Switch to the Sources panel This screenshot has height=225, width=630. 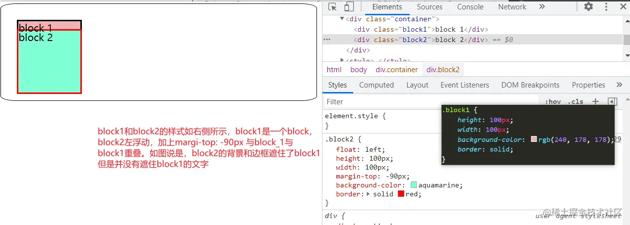[x=430, y=7]
